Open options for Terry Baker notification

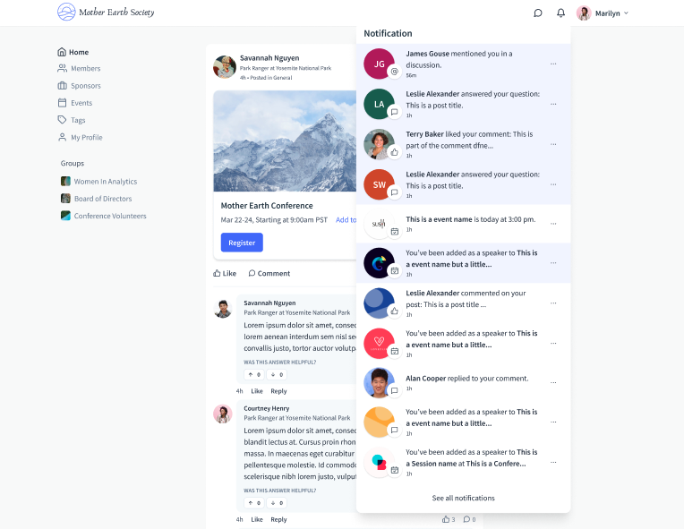tap(553, 144)
